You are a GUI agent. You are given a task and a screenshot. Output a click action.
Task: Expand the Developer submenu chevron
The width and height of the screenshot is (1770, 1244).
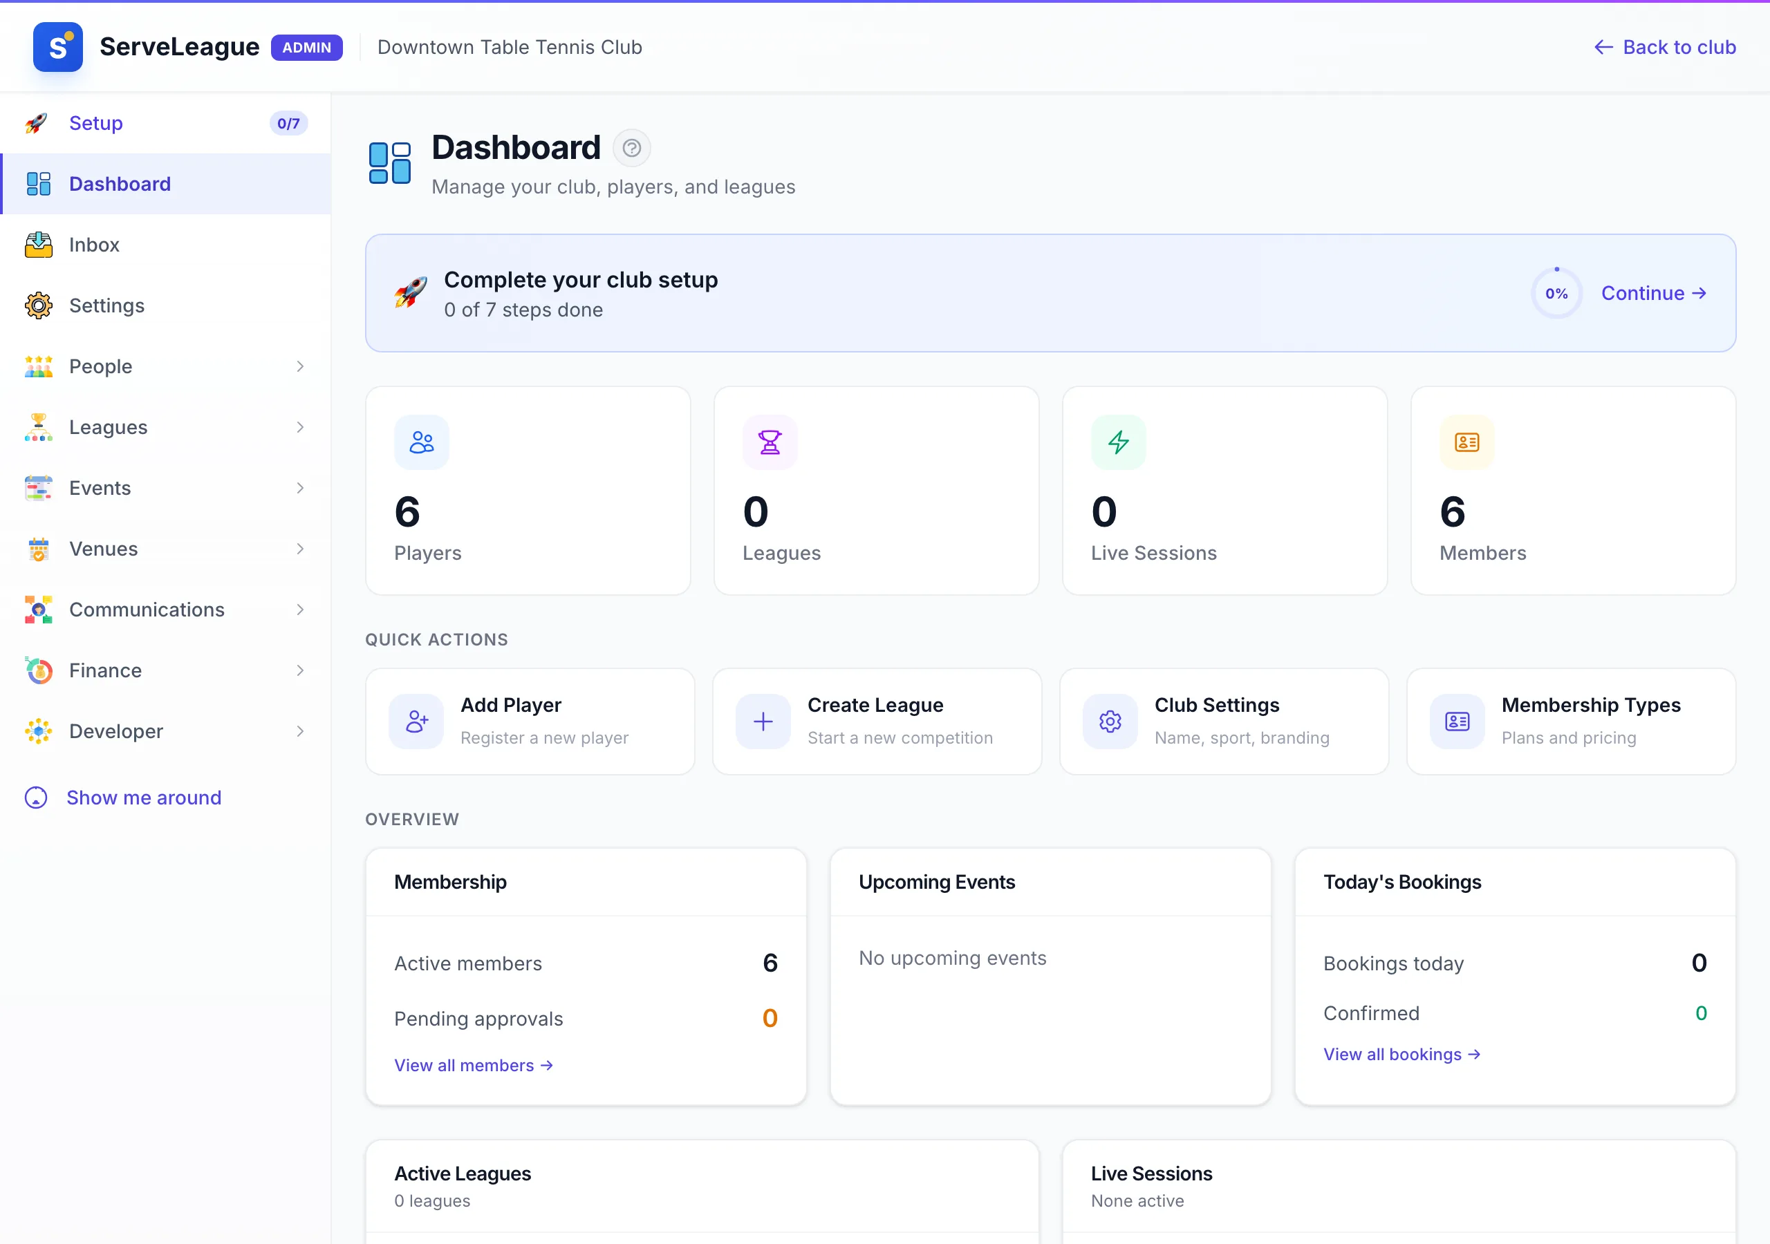click(x=300, y=732)
